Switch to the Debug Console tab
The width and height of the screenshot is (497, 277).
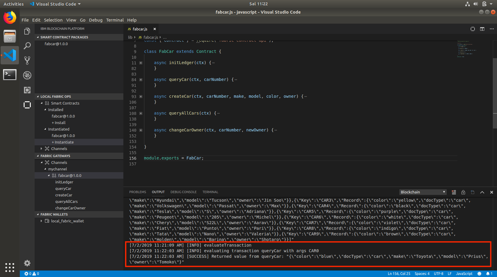click(x=183, y=192)
